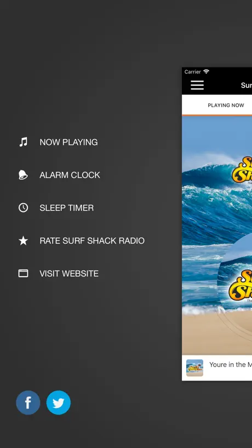Select RATE SURF SHACK RADIO
Screen dimensions: 252x448
(x=92, y=241)
